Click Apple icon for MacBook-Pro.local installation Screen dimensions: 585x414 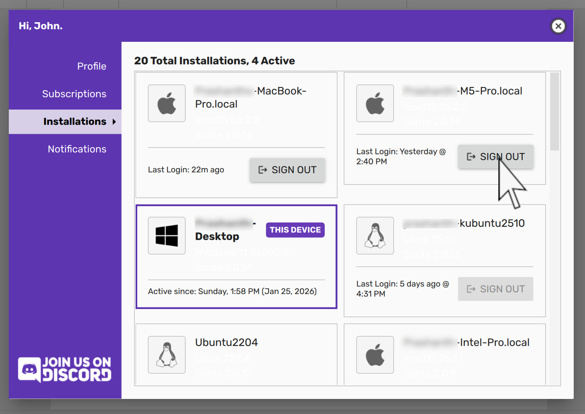tap(167, 103)
